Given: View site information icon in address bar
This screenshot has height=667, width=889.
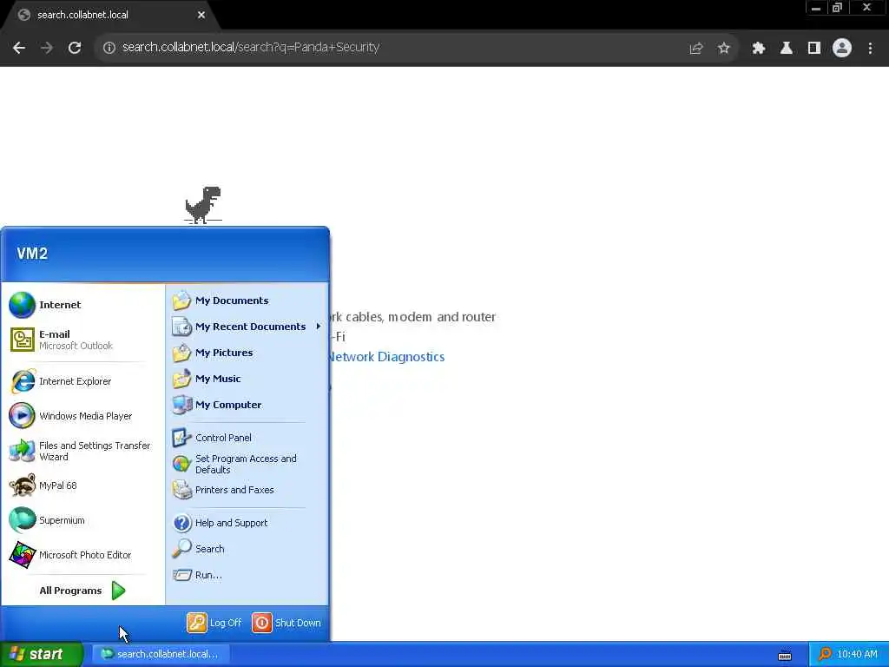Looking at the screenshot, I should coord(109,48).
